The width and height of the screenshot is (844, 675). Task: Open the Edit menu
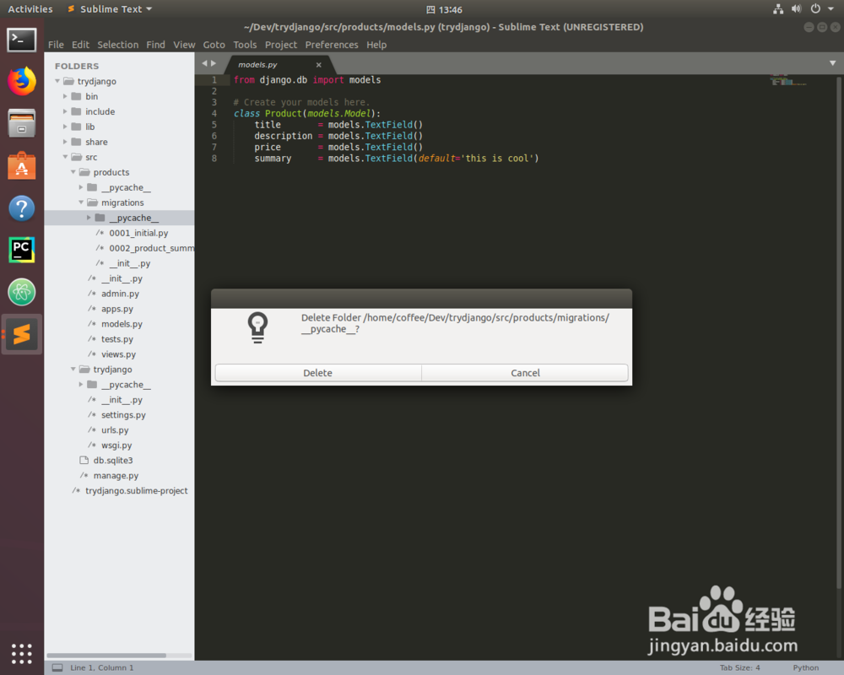pyautogui.click(x=80, y=45)
